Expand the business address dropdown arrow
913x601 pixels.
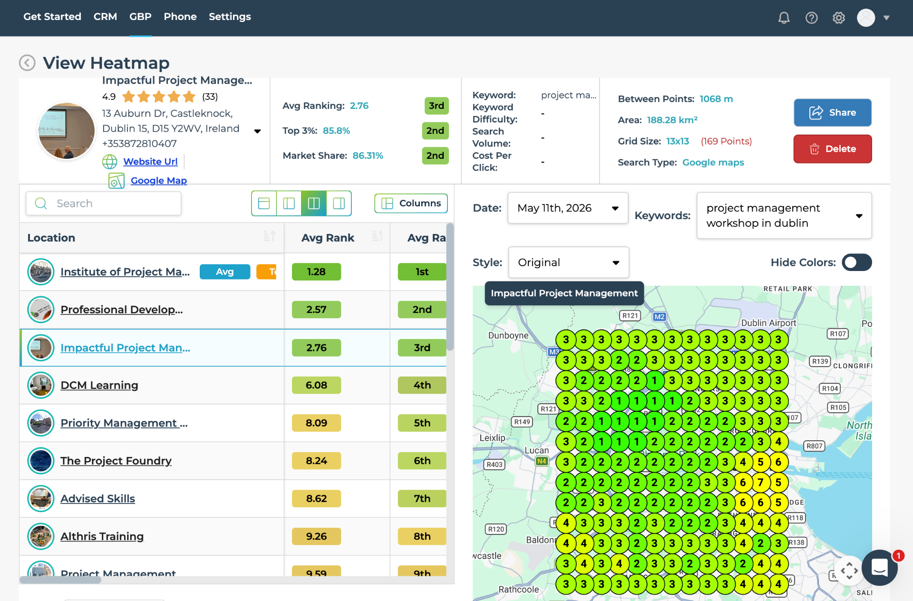(x=257, y=131)
